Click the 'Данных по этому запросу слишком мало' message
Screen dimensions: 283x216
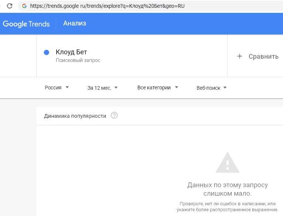coord(227,189)
